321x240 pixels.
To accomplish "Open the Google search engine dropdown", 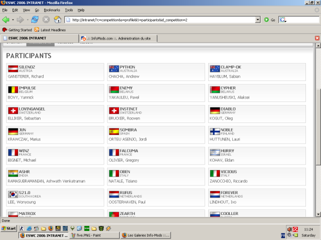I will click(283, 20).
